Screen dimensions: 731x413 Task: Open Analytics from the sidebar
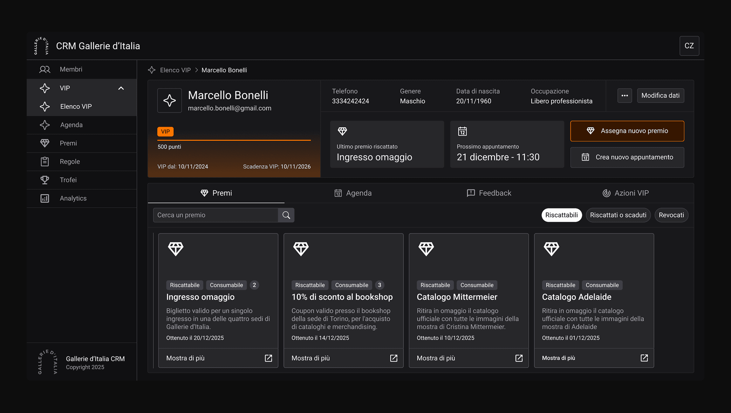point(73,198)
